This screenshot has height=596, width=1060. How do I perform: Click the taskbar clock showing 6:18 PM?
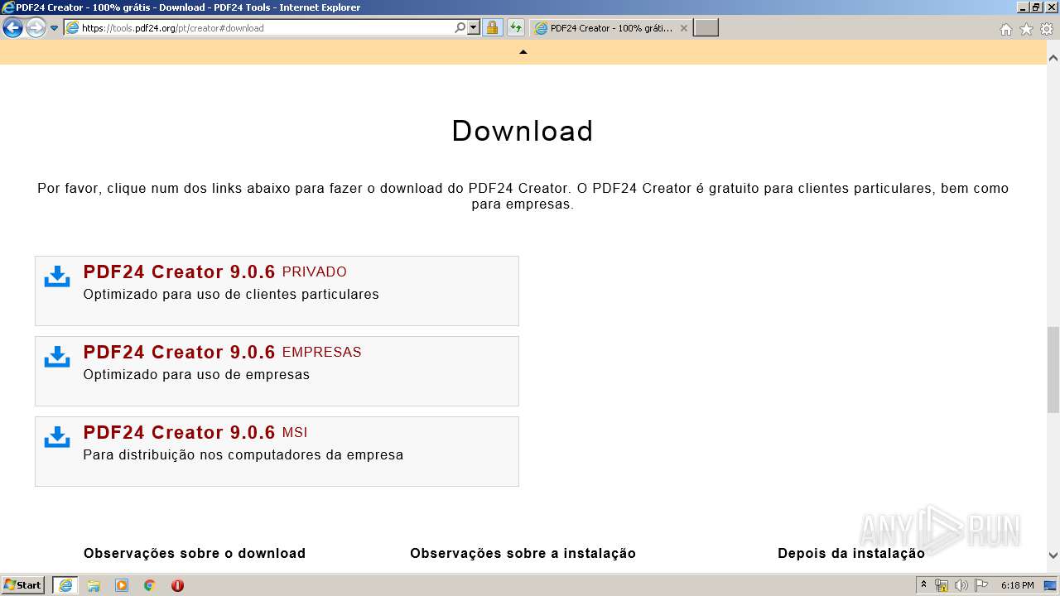tap(1017, 585)
